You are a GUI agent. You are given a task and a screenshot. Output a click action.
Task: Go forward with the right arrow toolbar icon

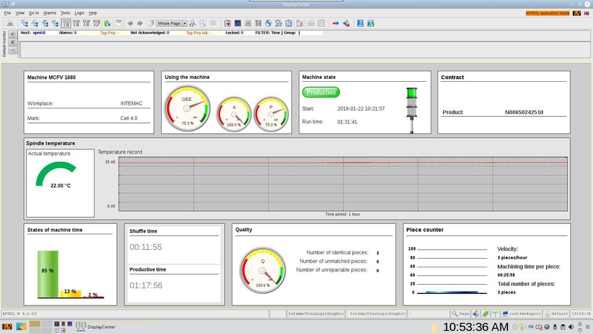coord(140,23)
